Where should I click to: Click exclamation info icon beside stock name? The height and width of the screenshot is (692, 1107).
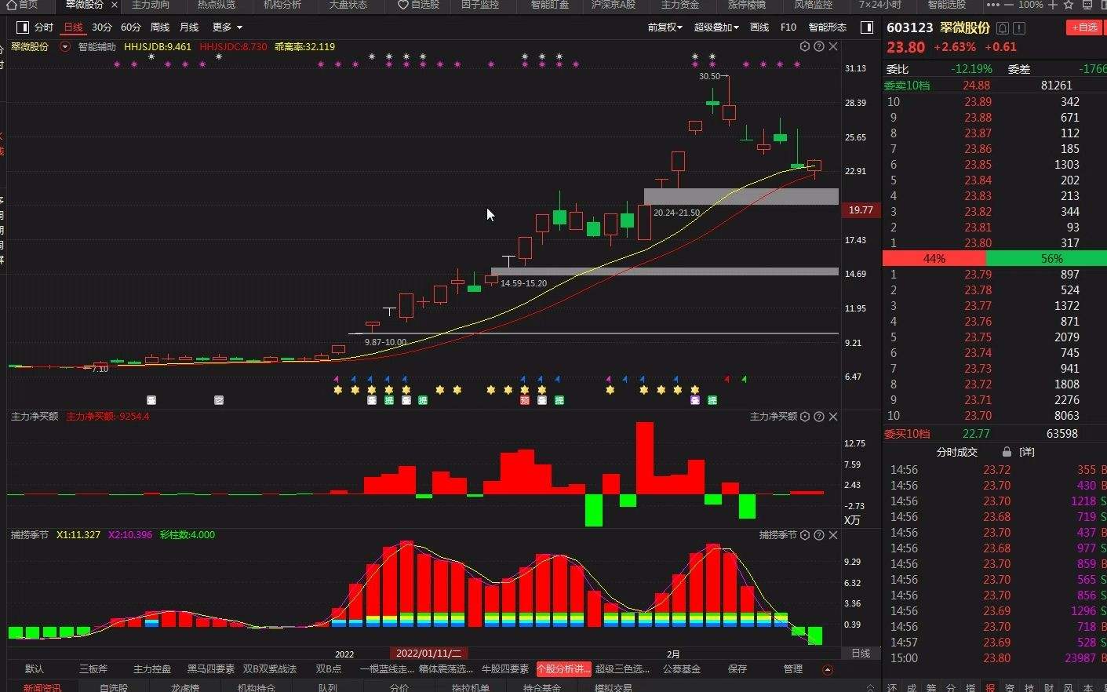(1019, 27)
